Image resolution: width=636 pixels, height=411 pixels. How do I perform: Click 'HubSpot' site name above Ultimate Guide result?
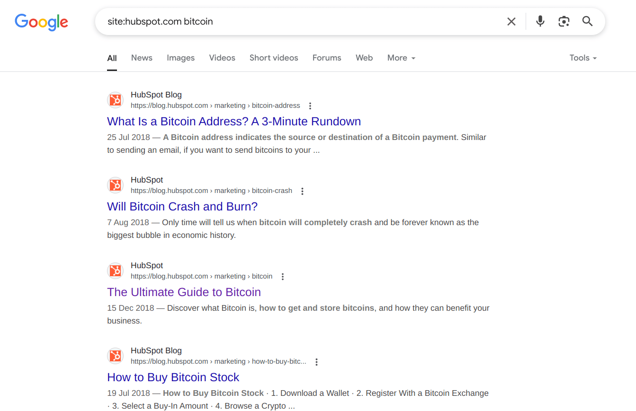click(147, 265)
